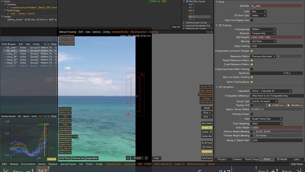Switch to the Project tab
Viewport: 305px width, 172px height.
coord(222,159)
